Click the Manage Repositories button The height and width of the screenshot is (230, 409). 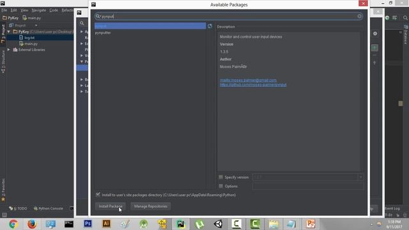[x=151, y=206]
